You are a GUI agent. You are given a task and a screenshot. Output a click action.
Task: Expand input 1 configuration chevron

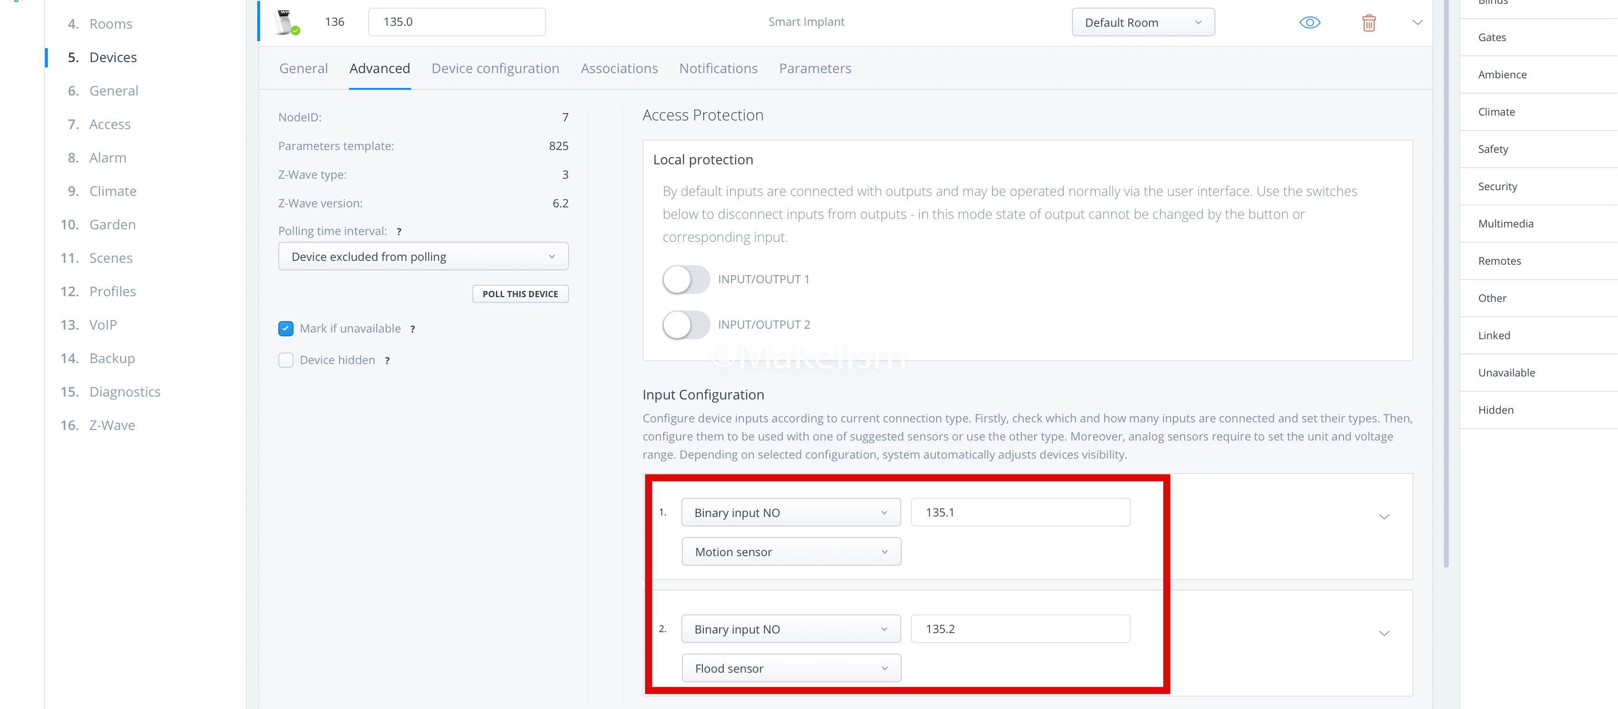coord(1384,517)
